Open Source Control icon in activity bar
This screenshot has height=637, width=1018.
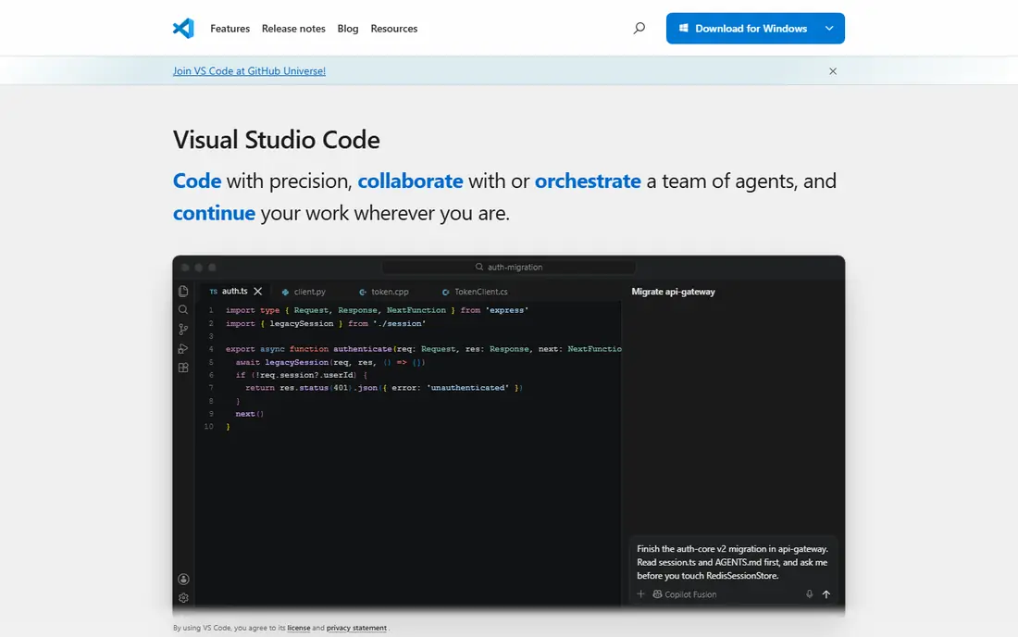click(183, 330)
